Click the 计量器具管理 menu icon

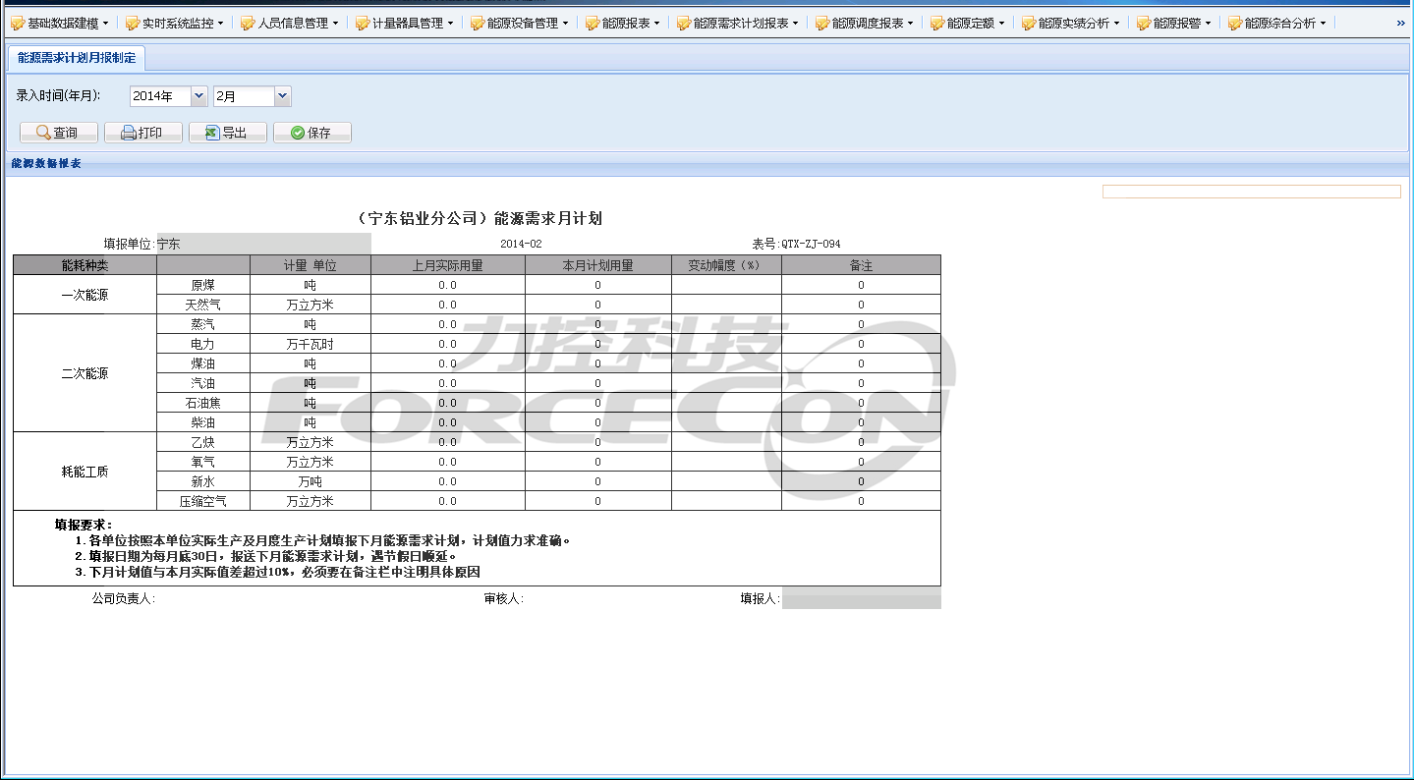pyautogui.click(x=363, y=23)
